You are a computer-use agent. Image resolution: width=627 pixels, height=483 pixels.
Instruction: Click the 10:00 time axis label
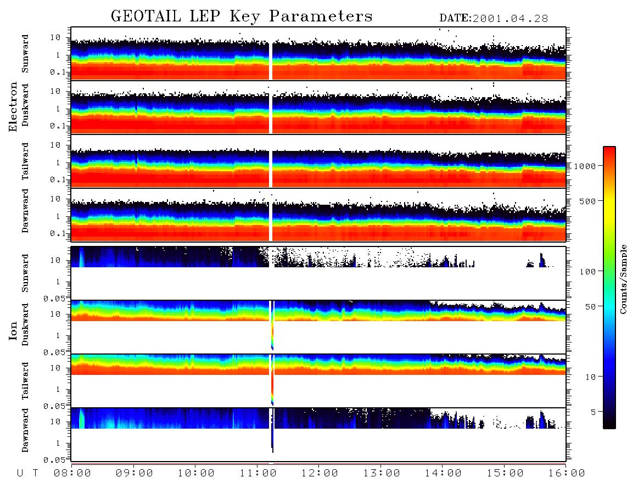tap(197, 473)
